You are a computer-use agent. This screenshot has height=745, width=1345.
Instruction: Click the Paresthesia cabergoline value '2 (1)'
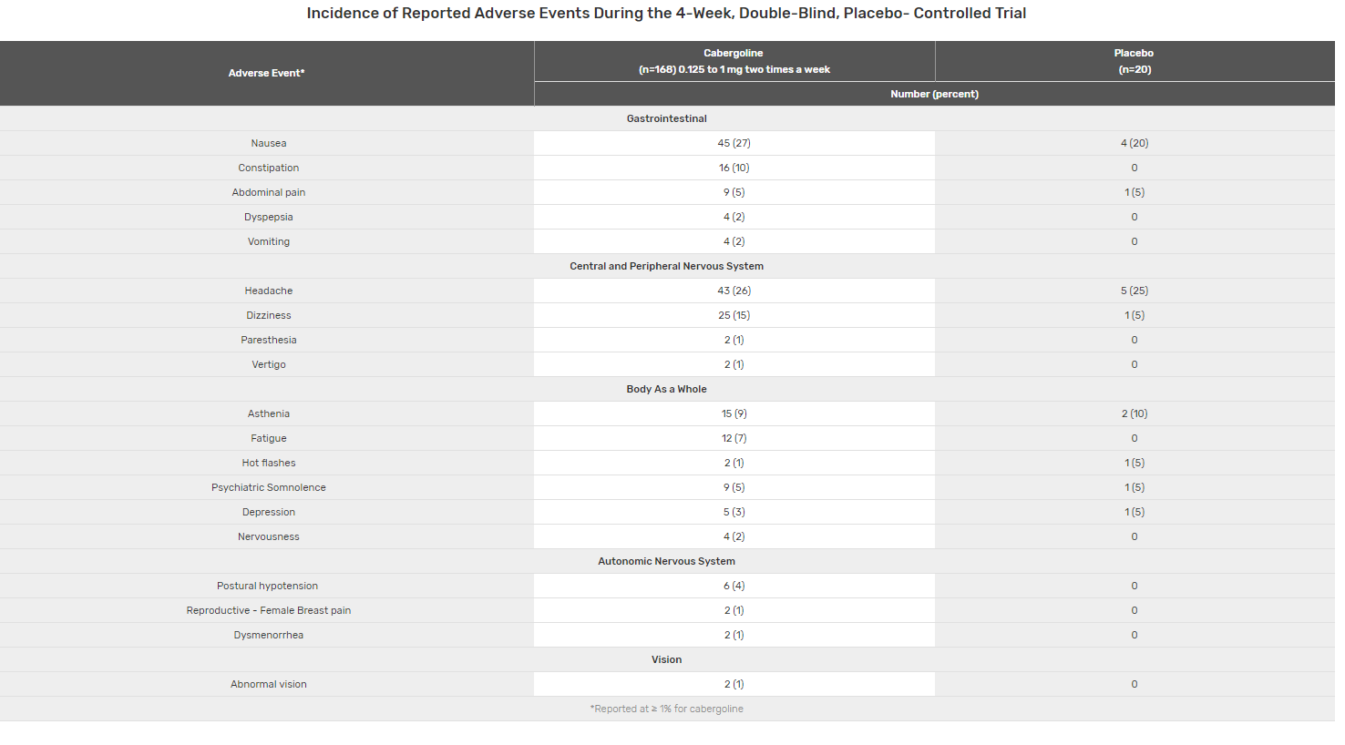point(734,340)
